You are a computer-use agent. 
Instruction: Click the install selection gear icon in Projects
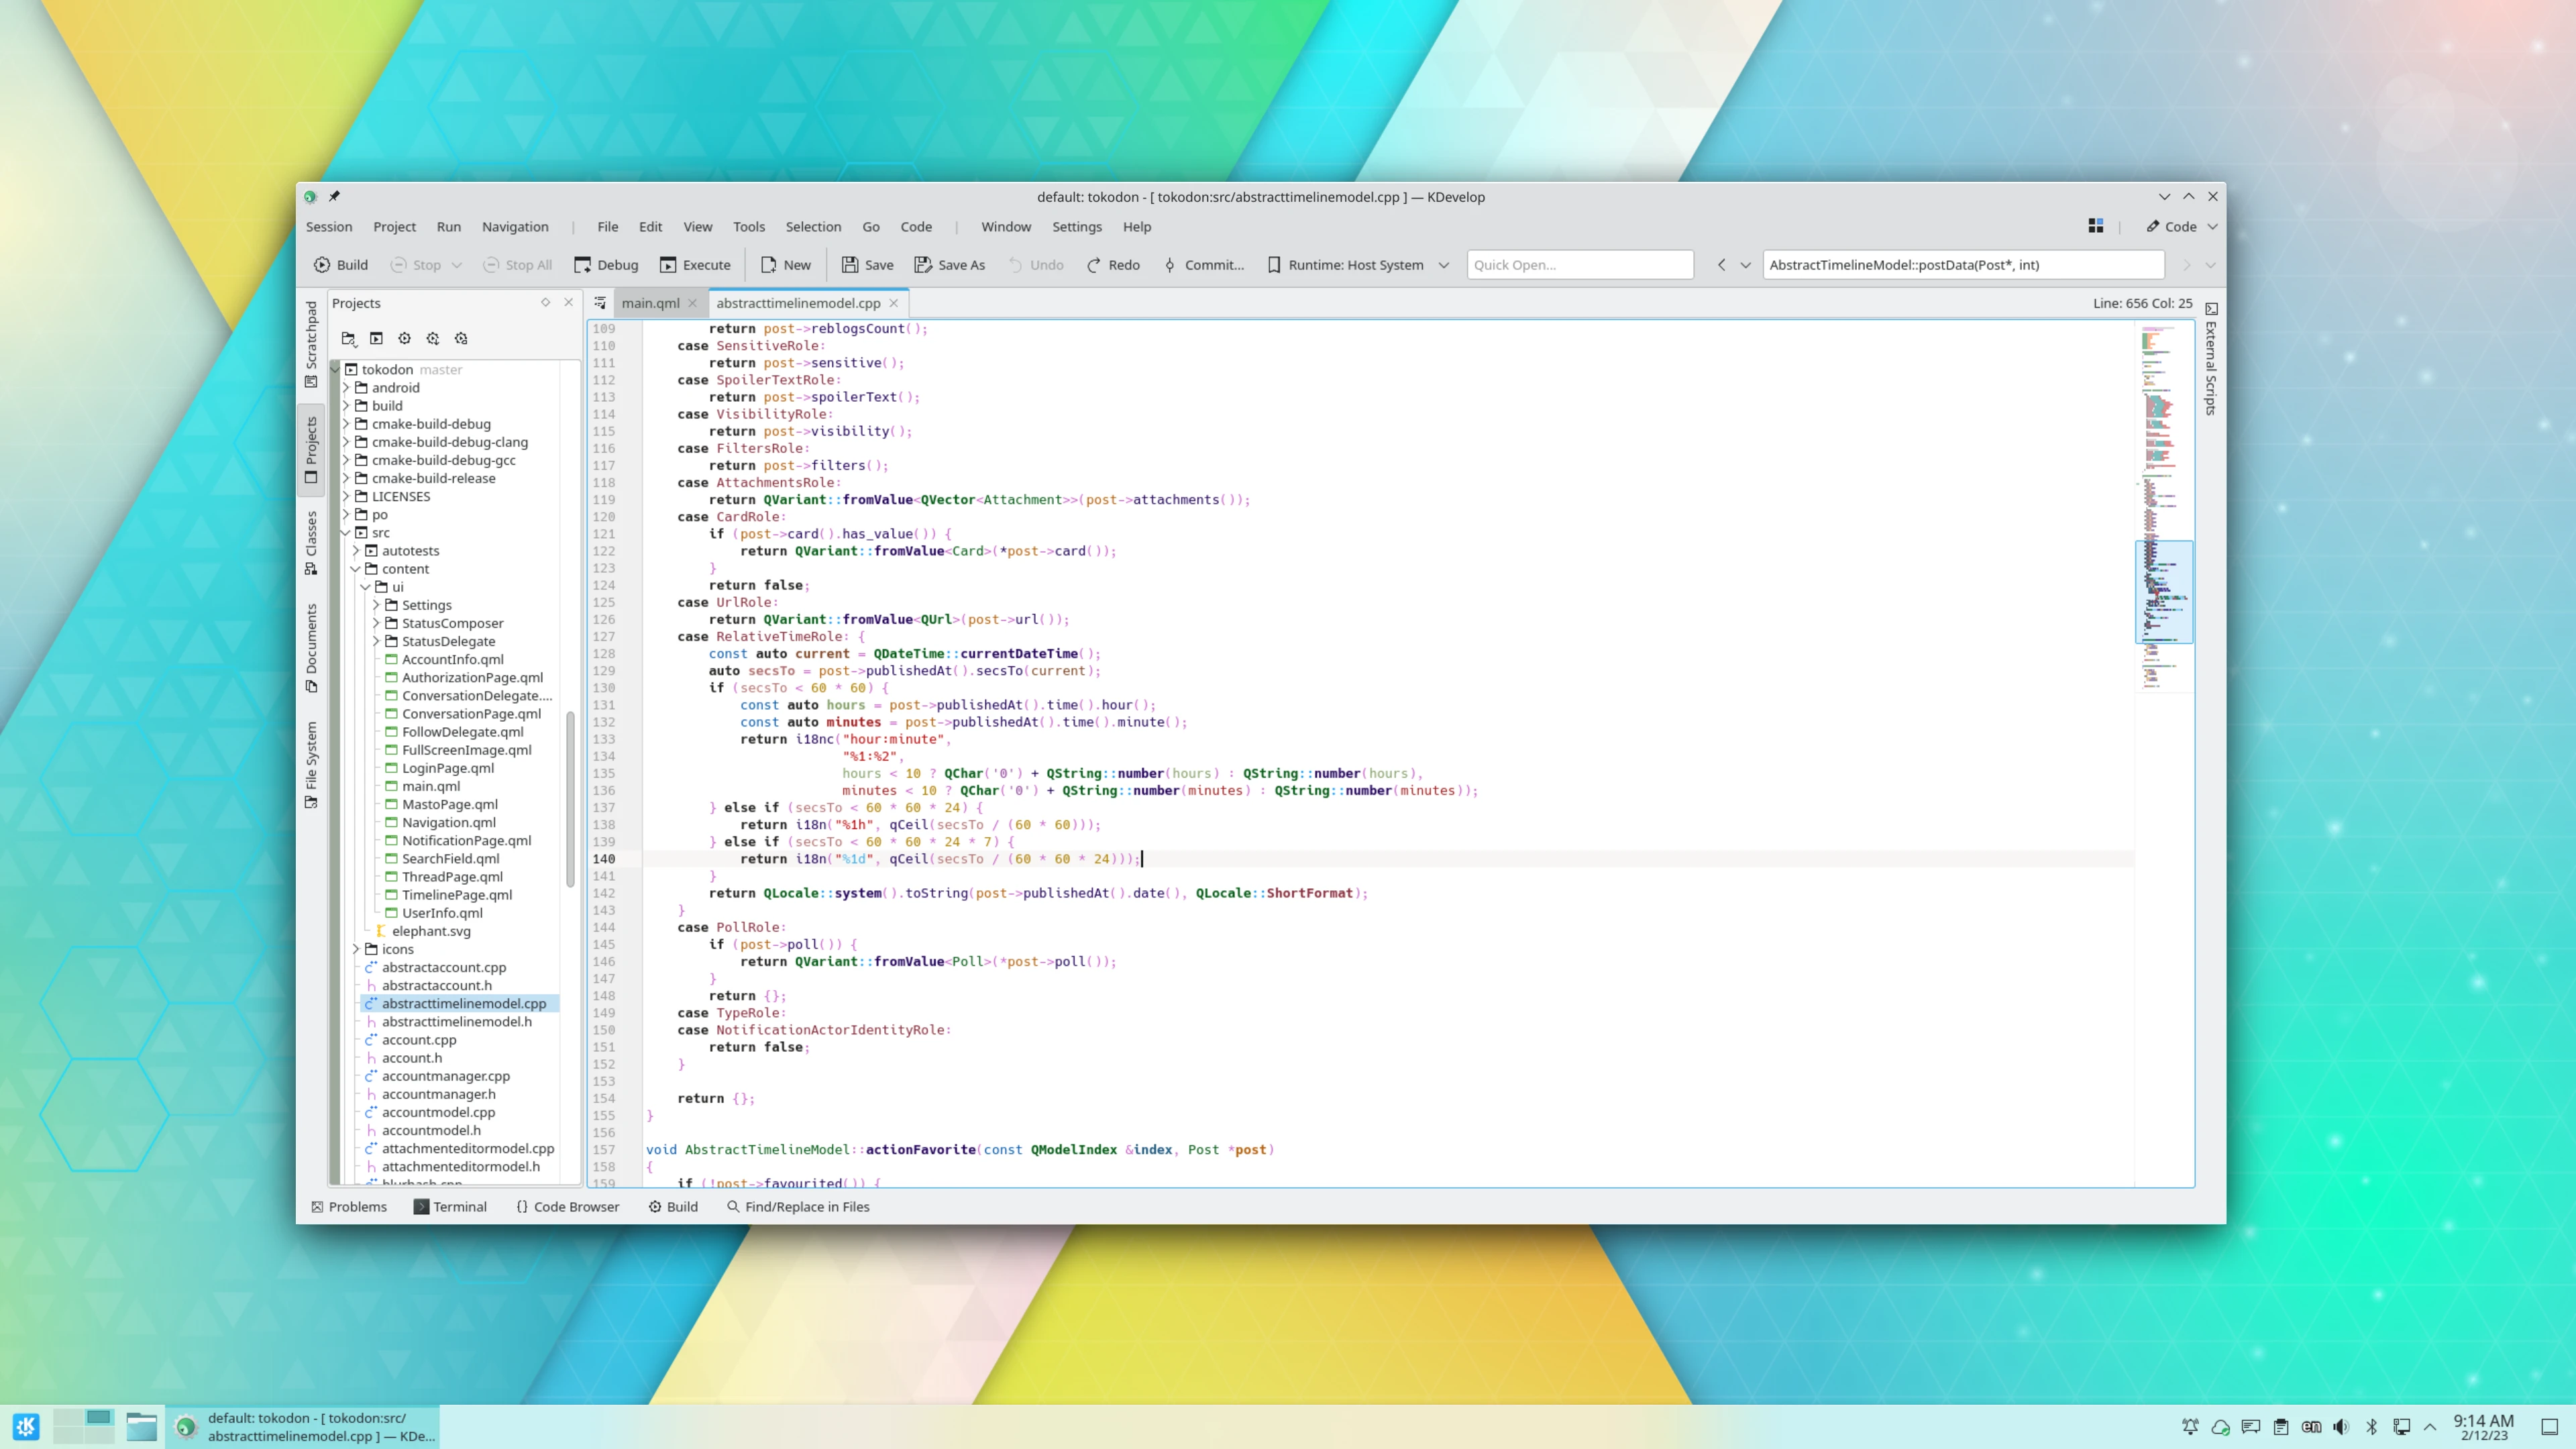(433, 339)
